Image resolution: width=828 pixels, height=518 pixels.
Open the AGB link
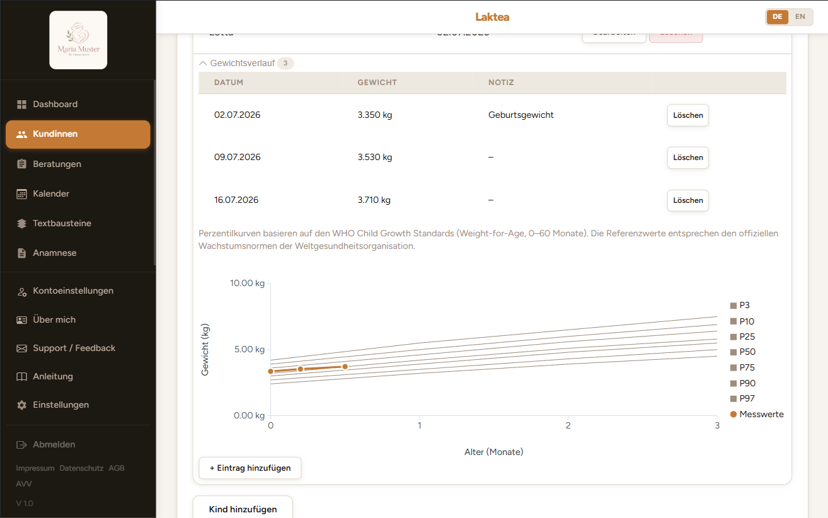(x=117, y=468)
